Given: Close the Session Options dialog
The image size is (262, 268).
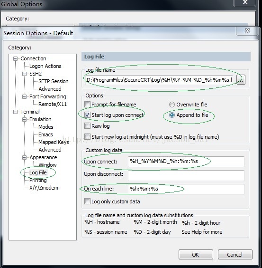Looking at the screenshot, I should click(x=247, y=31).
